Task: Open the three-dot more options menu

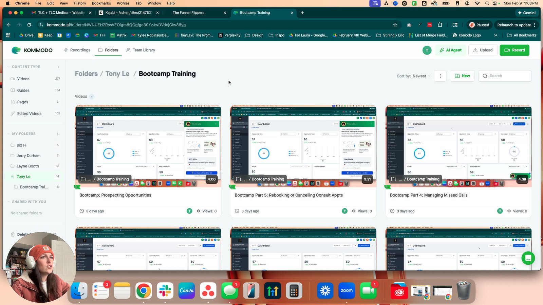Action: click(x=440, y=76)
